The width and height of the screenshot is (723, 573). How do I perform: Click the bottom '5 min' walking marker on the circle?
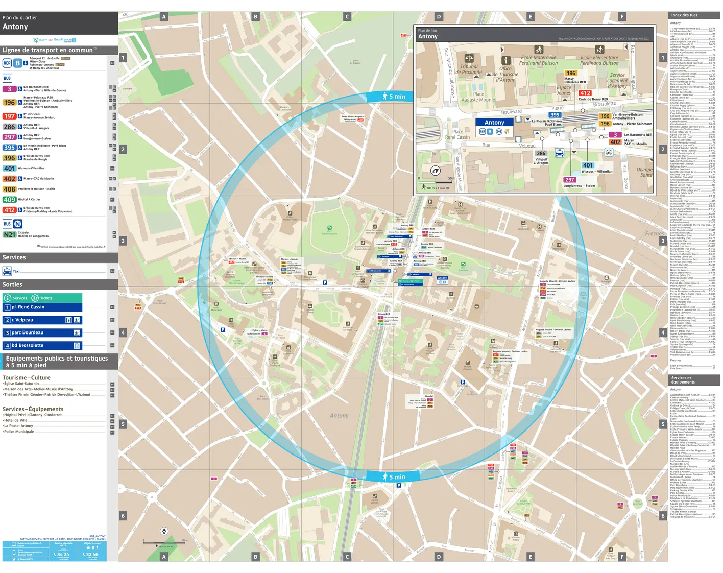394,477
